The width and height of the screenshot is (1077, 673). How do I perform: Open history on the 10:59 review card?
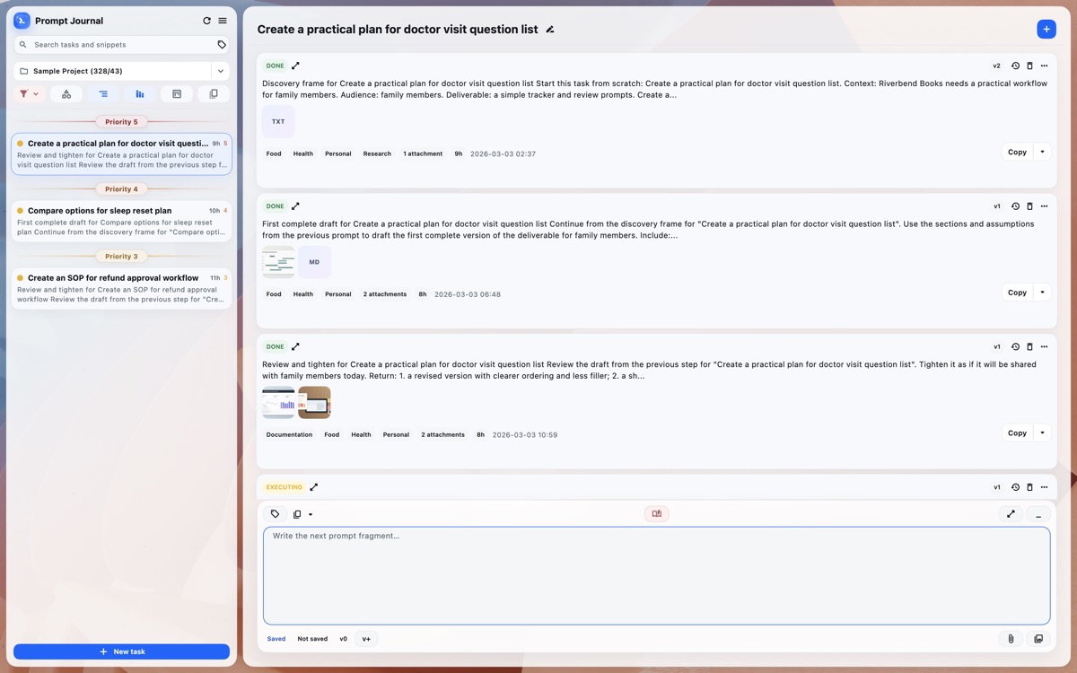(x=1015, y=346)
